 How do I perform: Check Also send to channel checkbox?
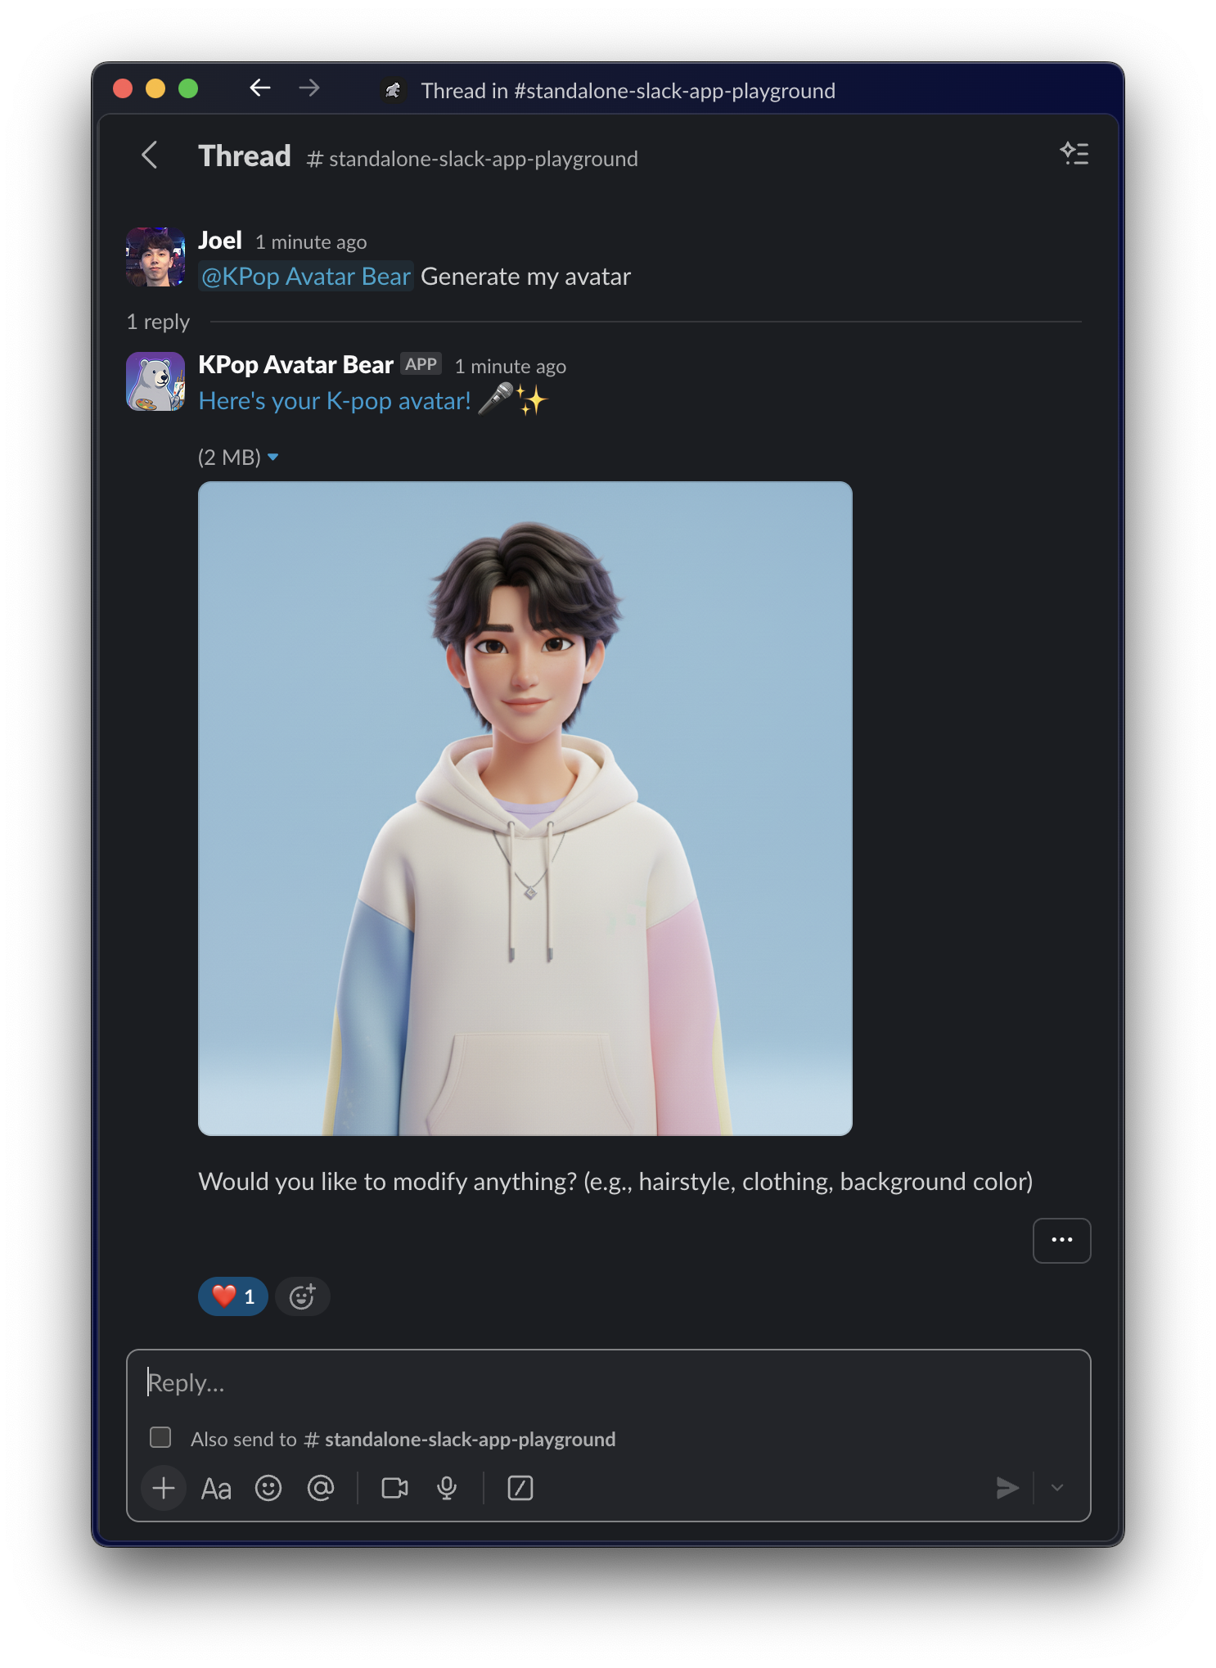coord(160,1438)
